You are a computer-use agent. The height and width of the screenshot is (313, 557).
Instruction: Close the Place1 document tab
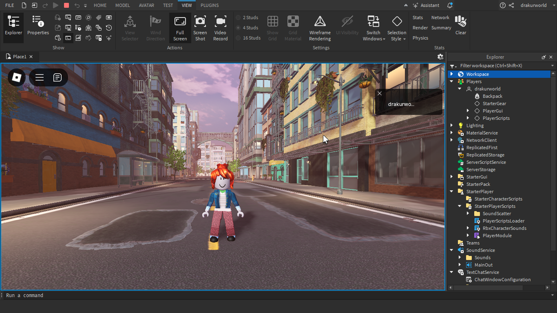(x=31, y=57)
